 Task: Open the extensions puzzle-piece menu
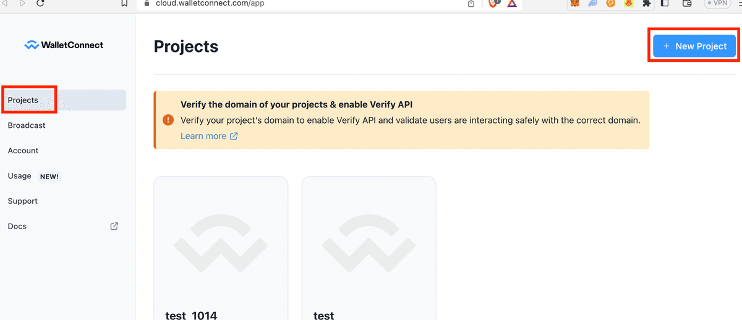(647, 3)
